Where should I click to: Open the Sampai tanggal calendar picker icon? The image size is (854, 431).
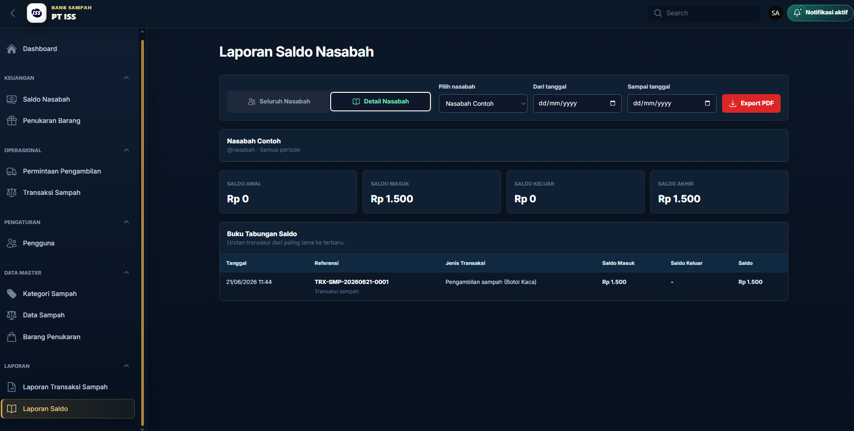[x=707, y=103]
